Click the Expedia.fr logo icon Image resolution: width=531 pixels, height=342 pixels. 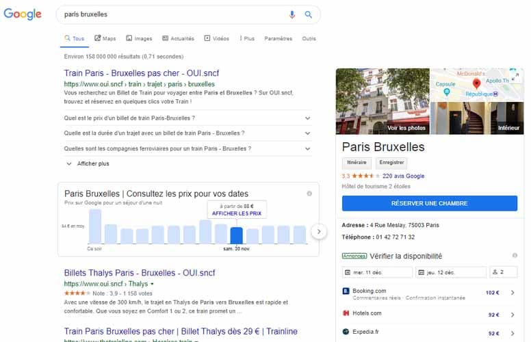346,332
